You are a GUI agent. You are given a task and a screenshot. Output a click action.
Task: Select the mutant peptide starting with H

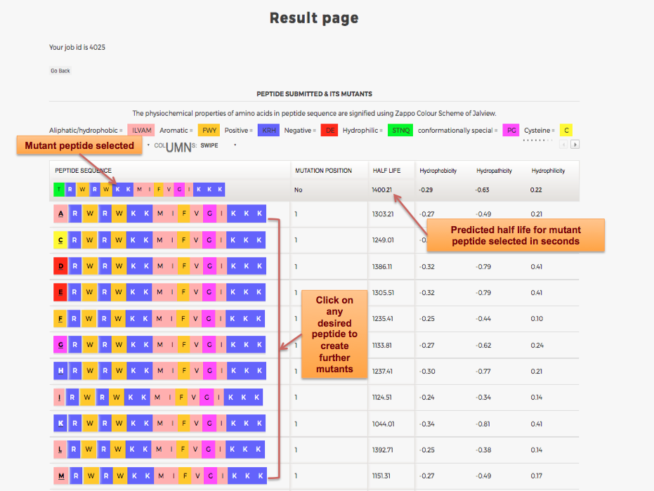tap(159, 371)
